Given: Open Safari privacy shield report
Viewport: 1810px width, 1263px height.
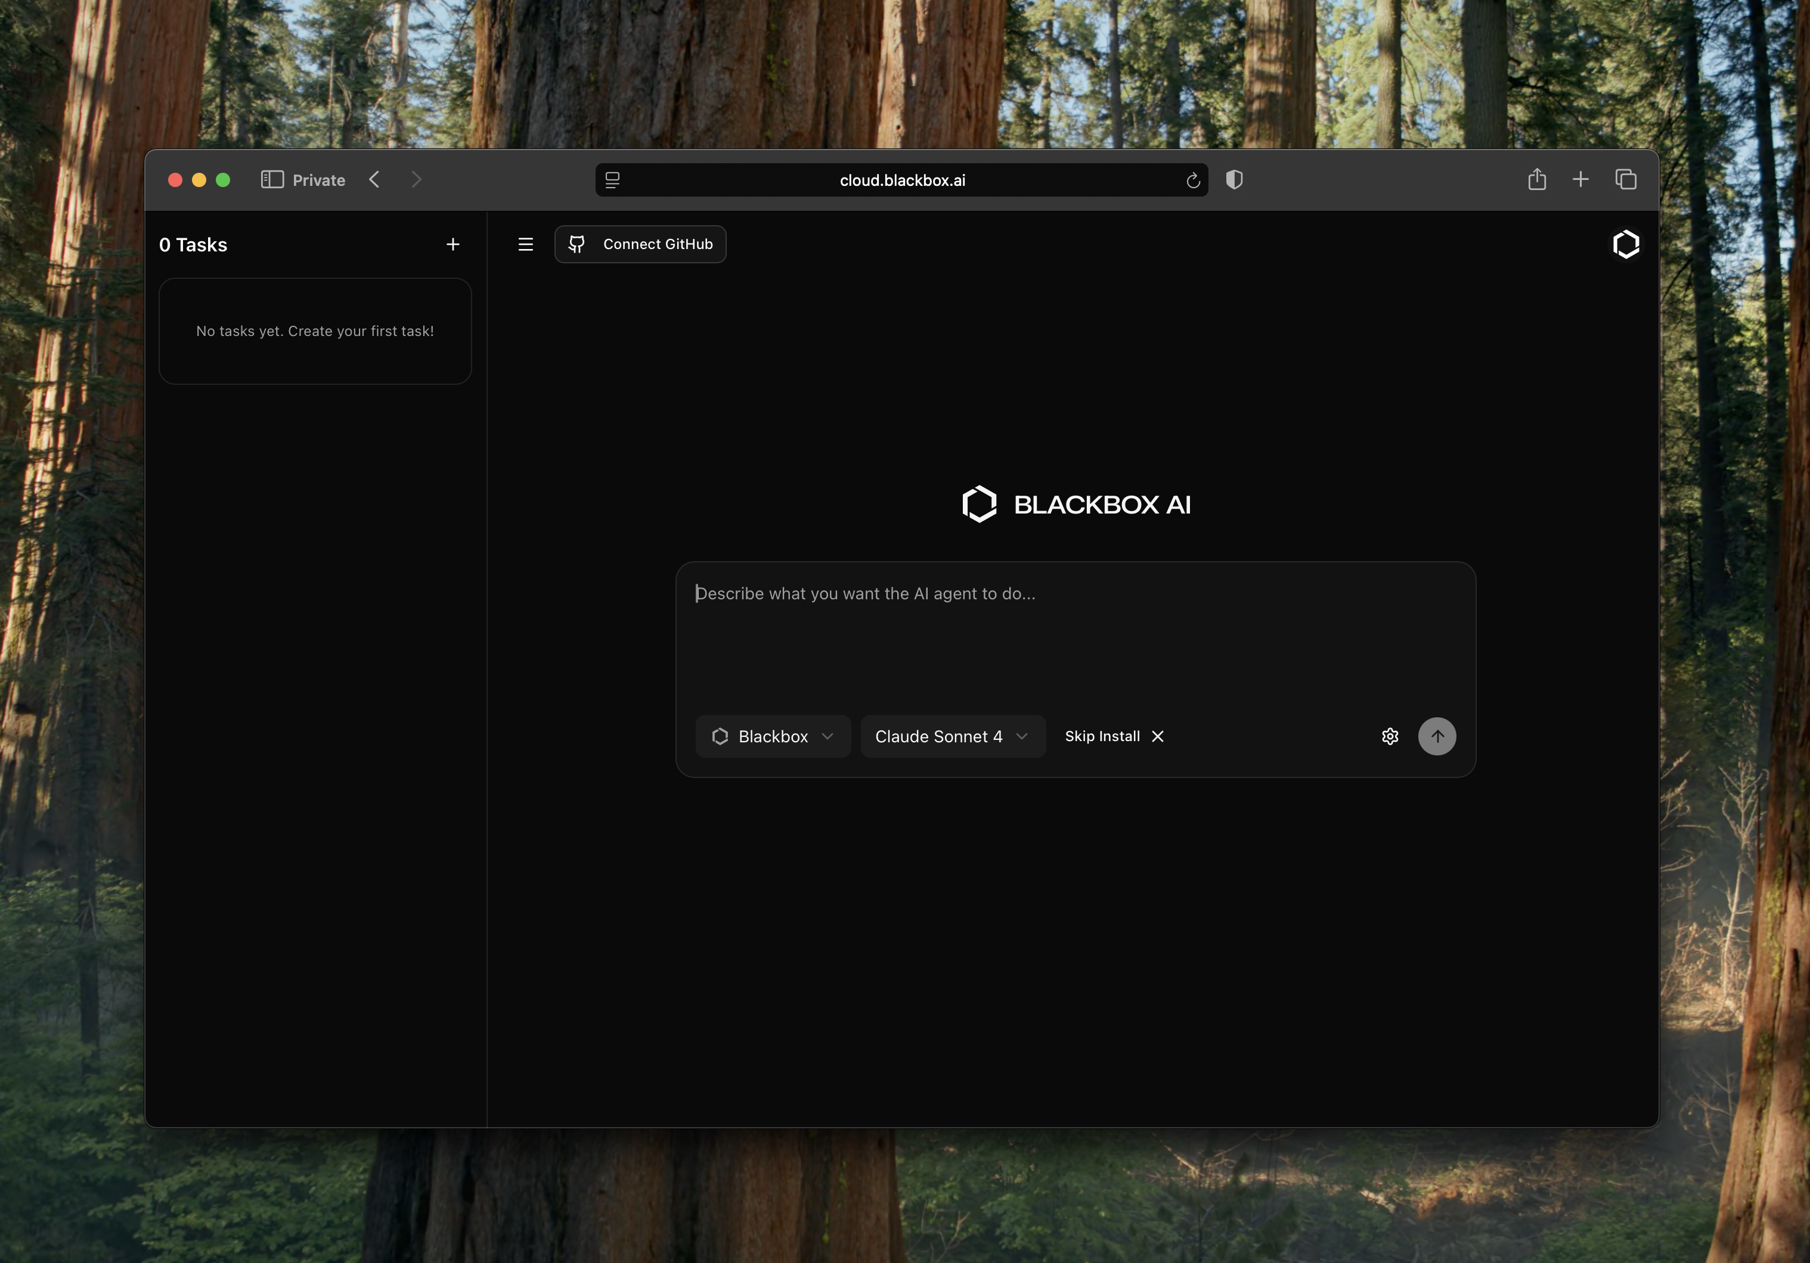Looking at the screenshot, I should click(x=1235, y=180).
